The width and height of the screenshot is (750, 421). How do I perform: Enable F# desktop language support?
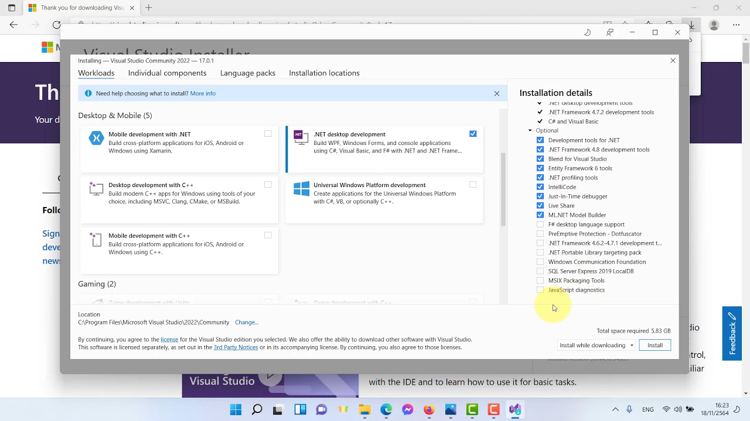[540, 225]
